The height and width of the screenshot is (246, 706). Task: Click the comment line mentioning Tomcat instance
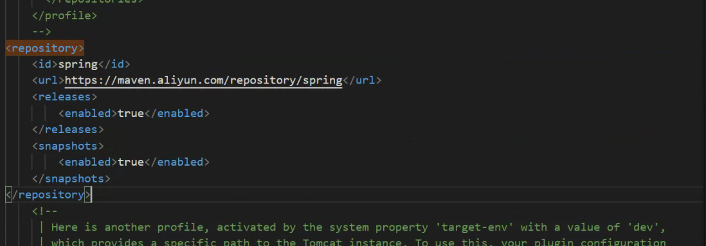point(358,242)
